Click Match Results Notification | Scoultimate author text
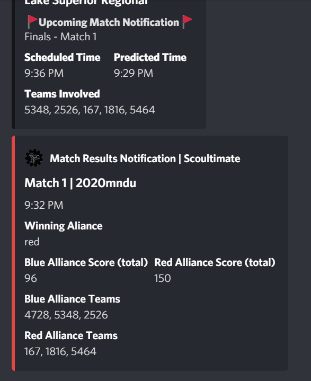 145,158
